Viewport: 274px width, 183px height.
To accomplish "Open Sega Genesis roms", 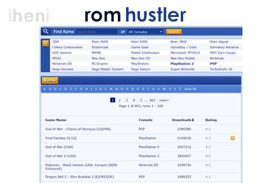I will [63, 70].
